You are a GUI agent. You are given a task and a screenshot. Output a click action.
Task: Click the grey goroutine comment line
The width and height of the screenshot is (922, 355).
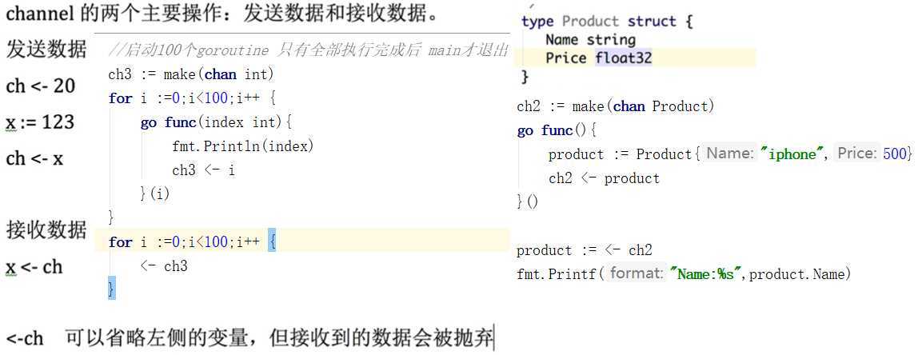coord(308,50)
